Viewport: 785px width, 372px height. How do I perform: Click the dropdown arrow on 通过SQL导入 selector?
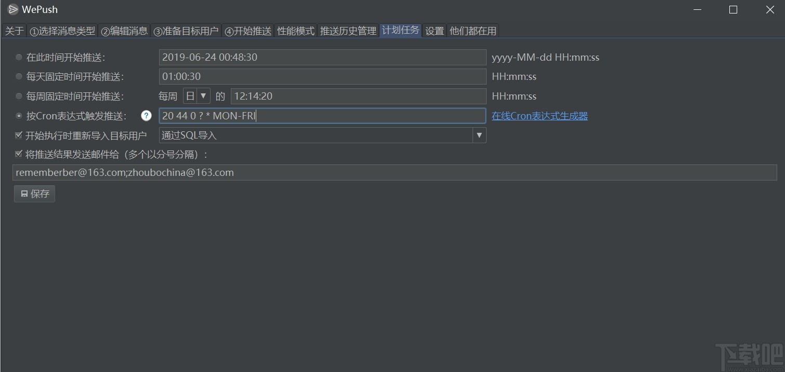point(479,135)
